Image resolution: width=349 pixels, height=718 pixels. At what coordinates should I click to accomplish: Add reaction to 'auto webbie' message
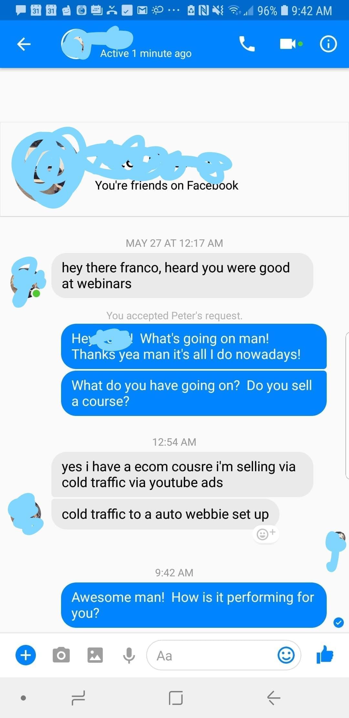pos(266,533)
